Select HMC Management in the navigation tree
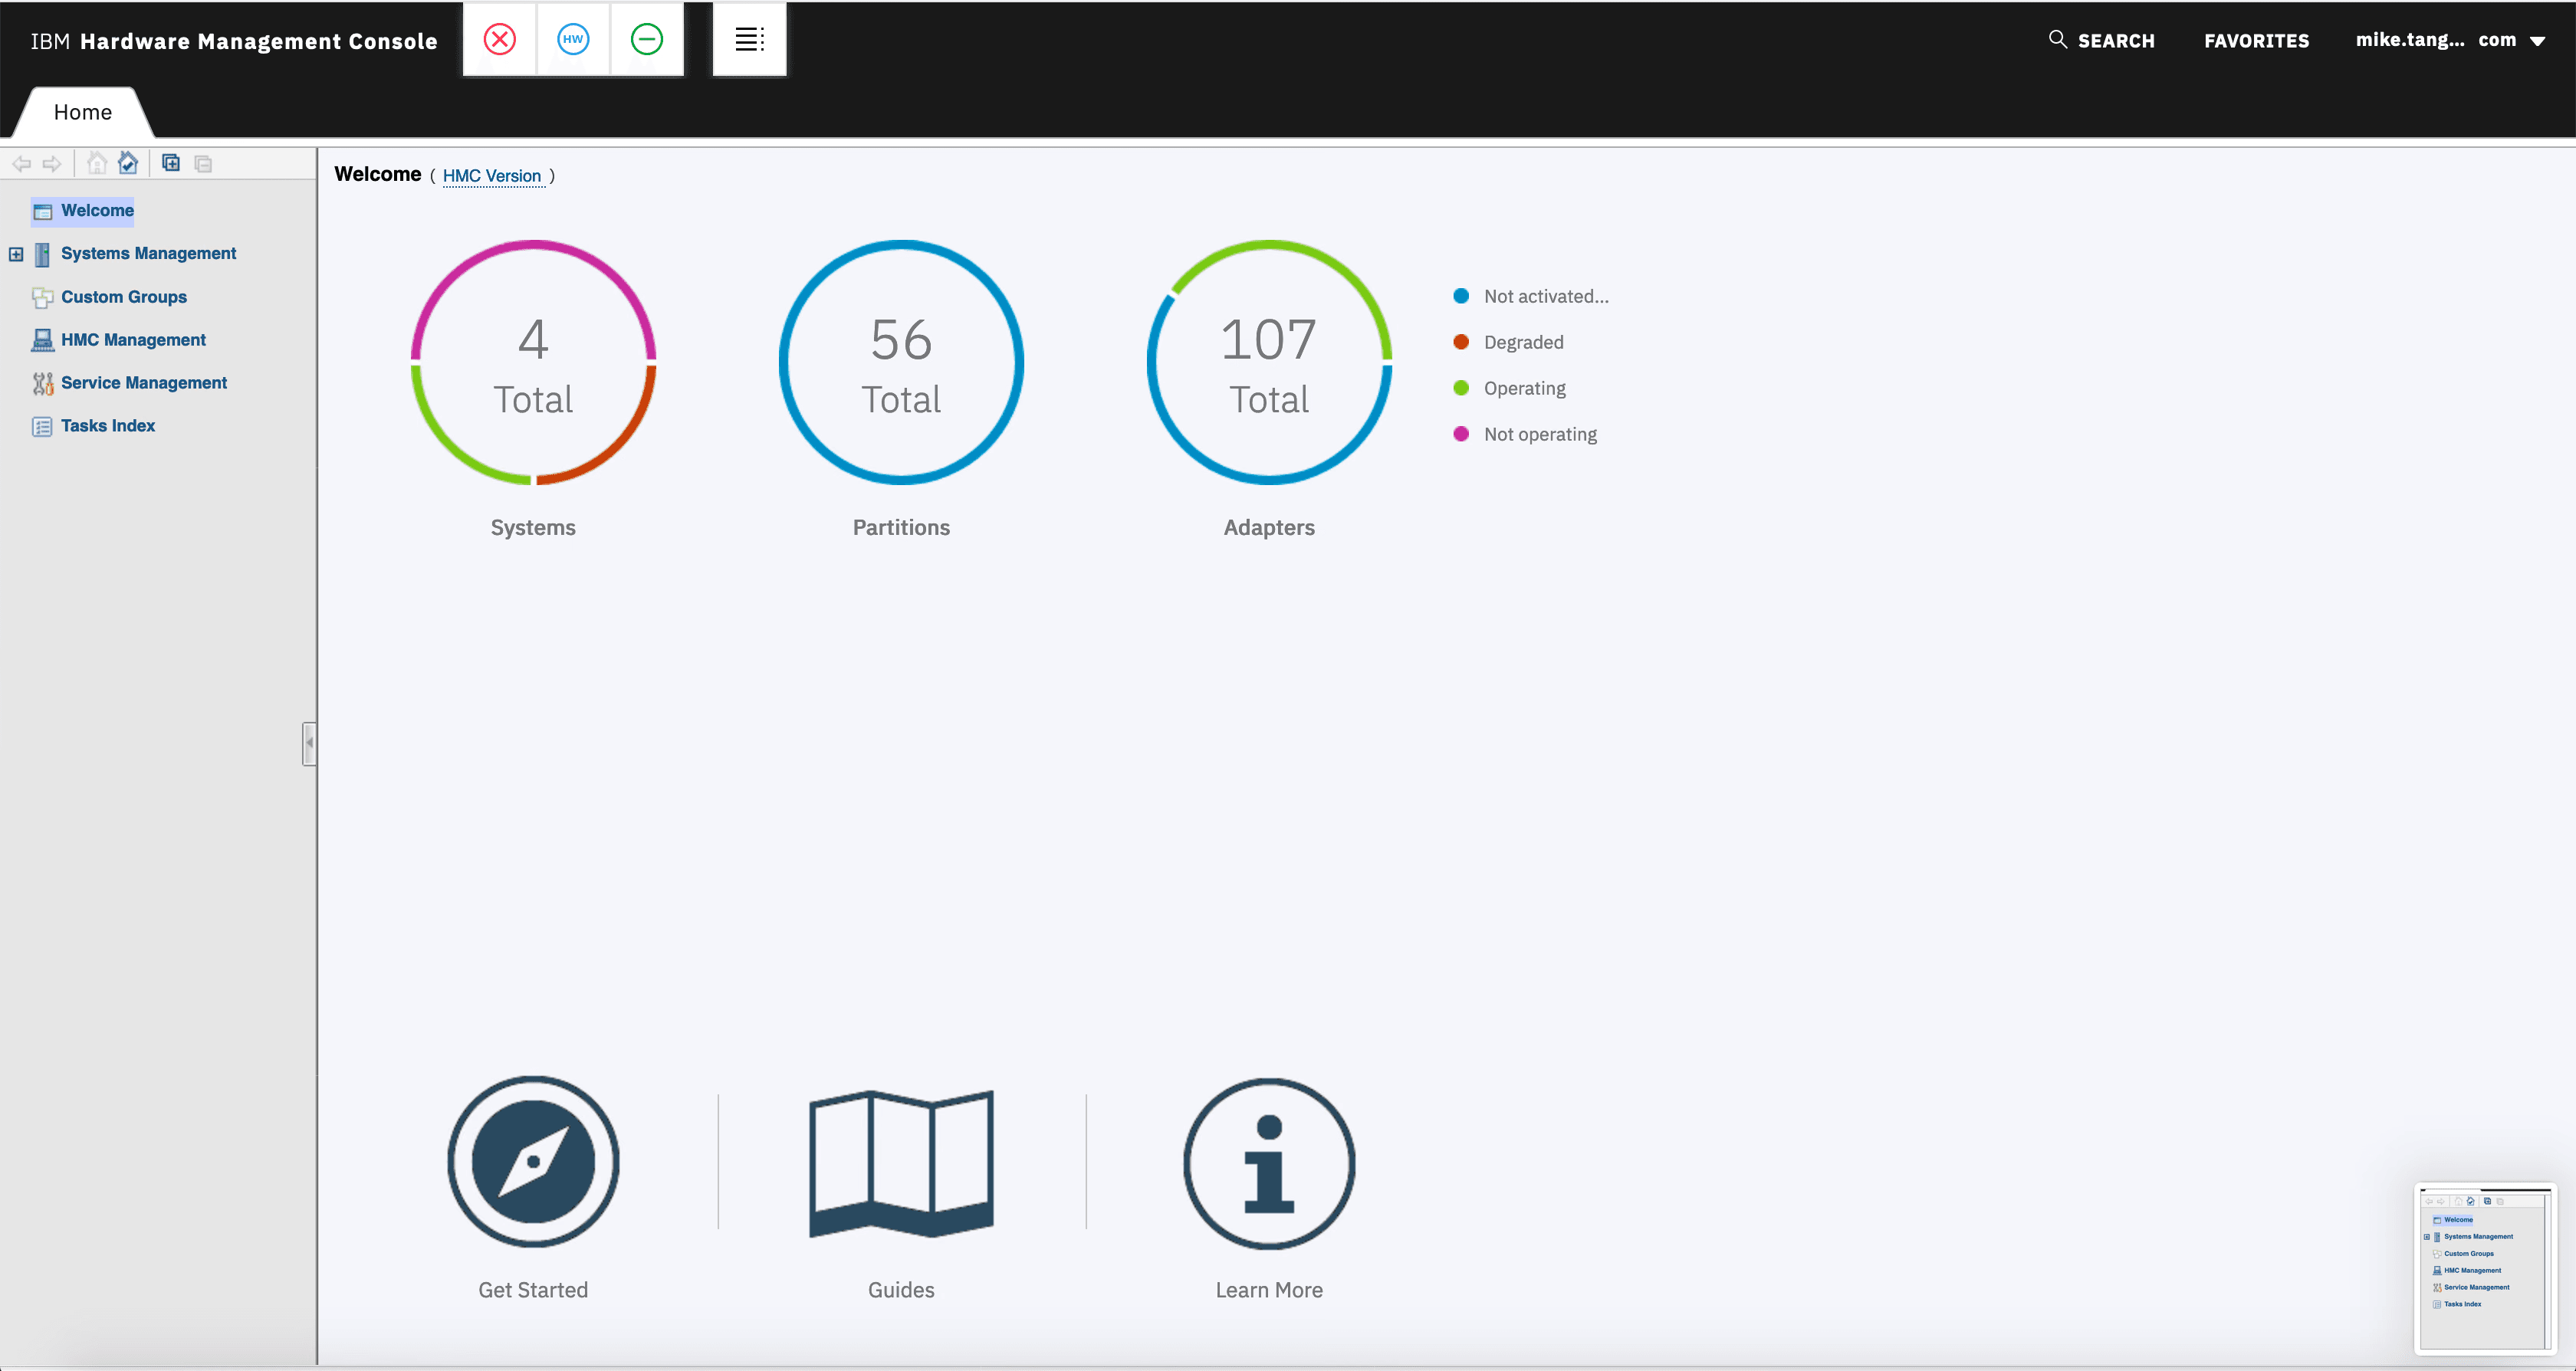Screen dimensions: 2576x1371 tap(133, 339)
